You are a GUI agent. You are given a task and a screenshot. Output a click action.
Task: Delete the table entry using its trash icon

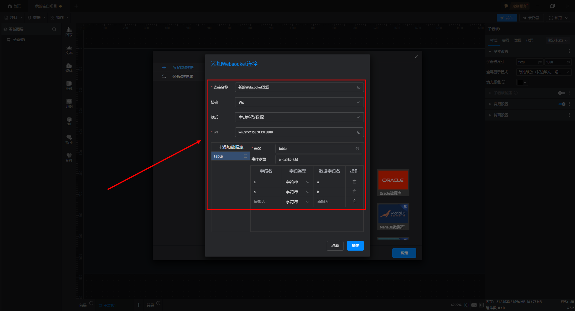(x=246, y=156)
